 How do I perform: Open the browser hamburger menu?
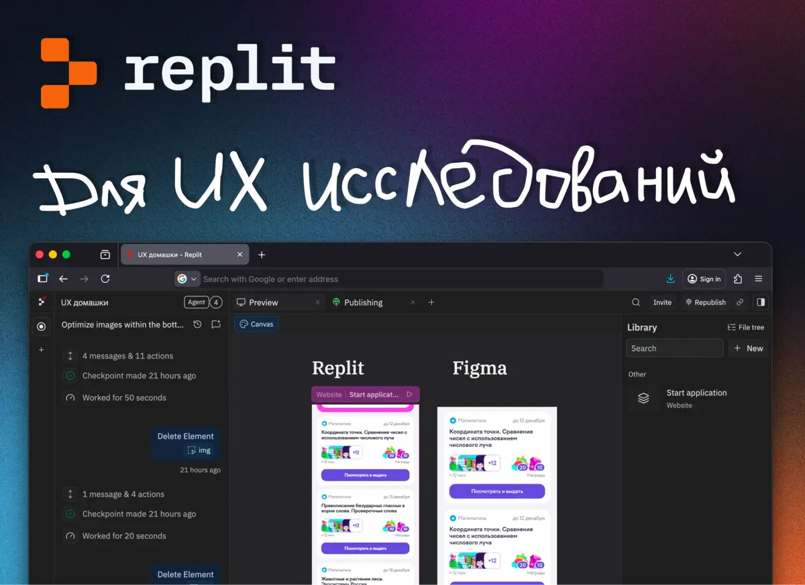click(x=759, y=279)
